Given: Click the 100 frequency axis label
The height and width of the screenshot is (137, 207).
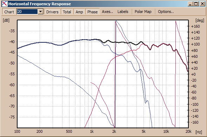Looking at the screenshot, I should (17, 131).
